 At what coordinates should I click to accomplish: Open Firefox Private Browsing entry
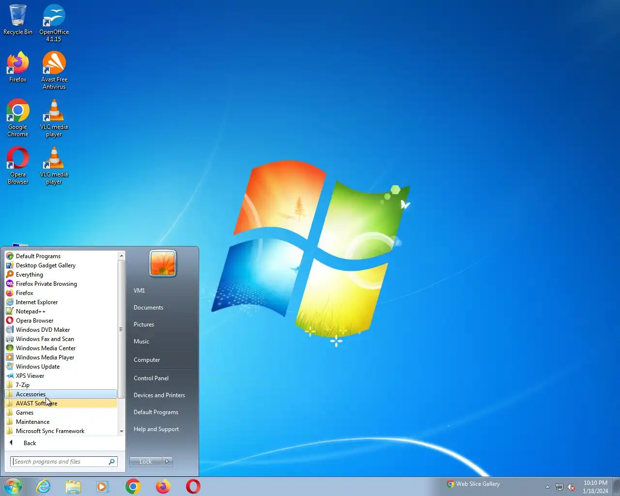(61, 283)
